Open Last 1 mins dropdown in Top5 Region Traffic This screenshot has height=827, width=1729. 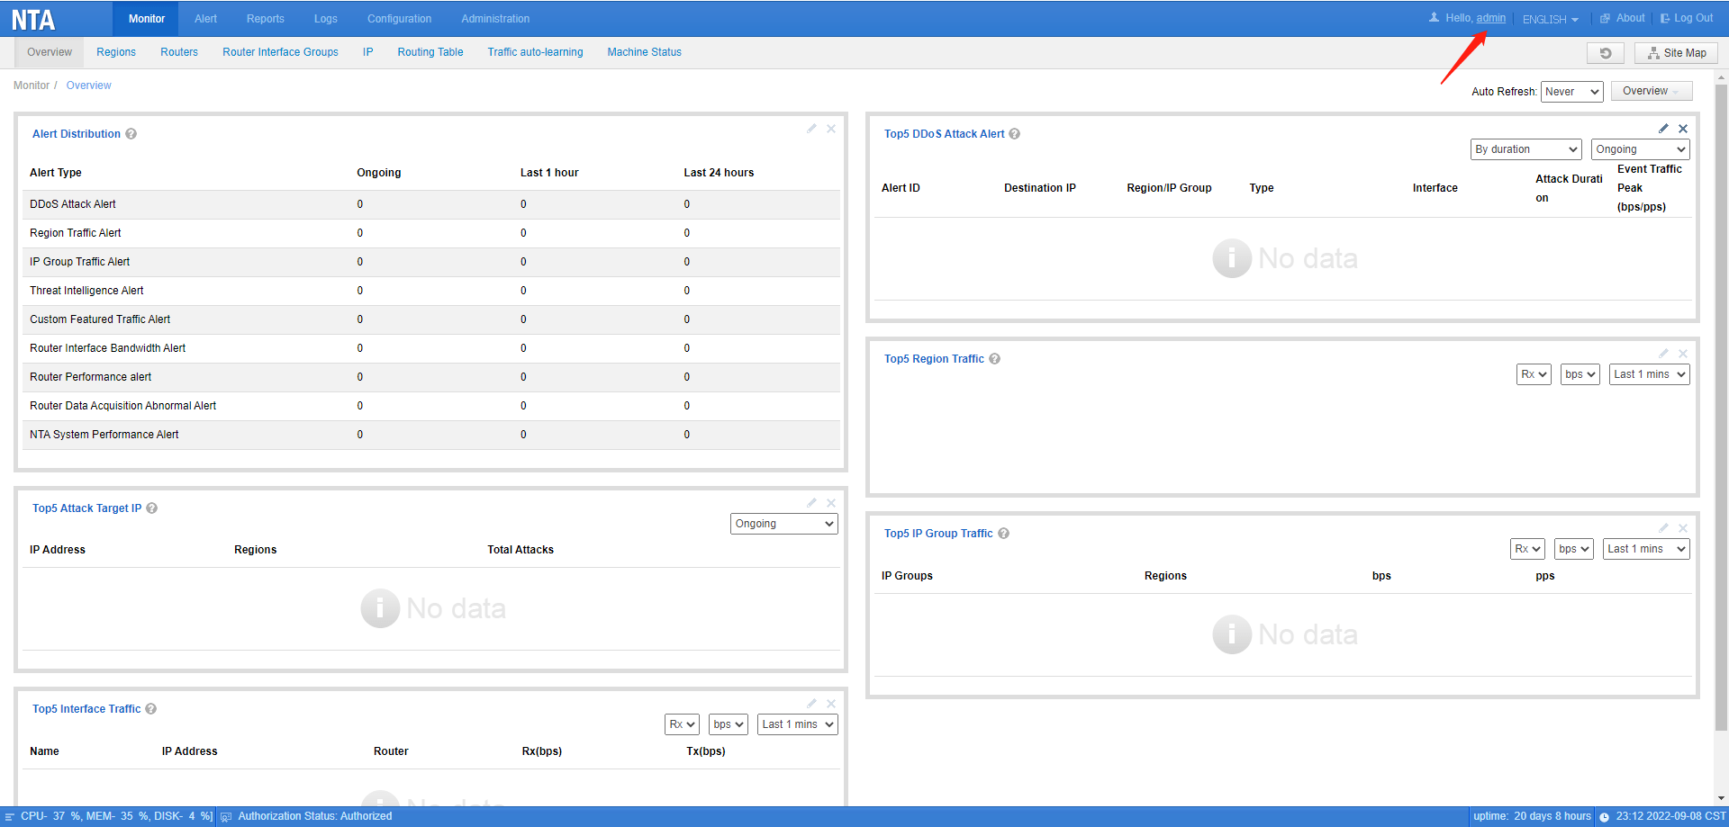pos(1650,374)
